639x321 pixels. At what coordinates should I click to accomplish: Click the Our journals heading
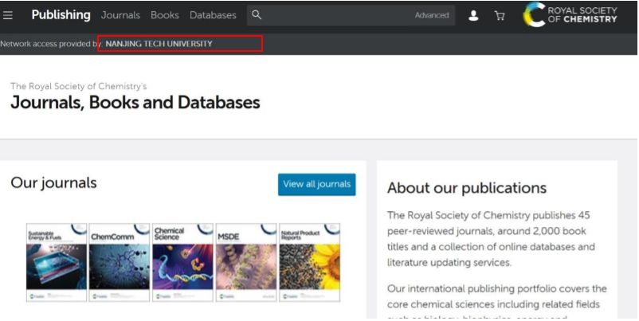[54, 183]
